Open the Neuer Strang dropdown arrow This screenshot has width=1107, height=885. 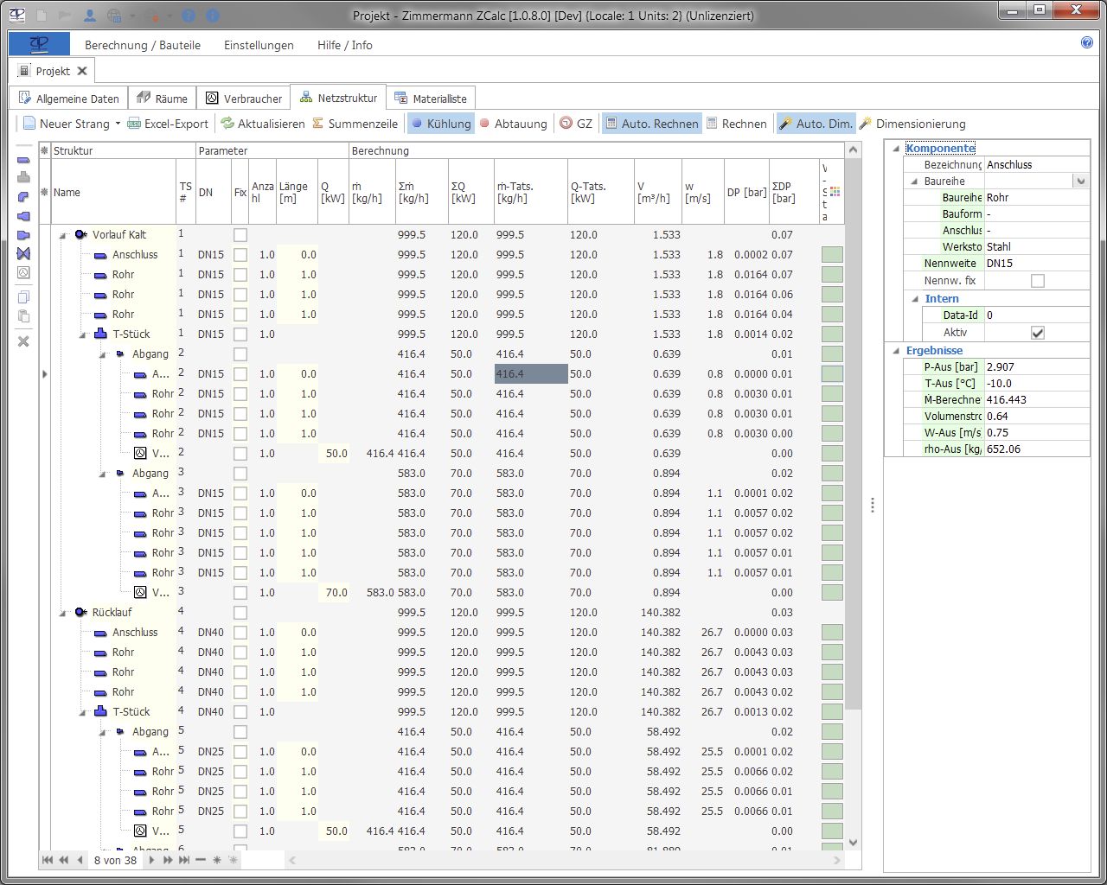118,124
